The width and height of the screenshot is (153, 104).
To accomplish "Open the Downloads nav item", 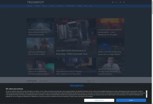I will pos(60,6).
